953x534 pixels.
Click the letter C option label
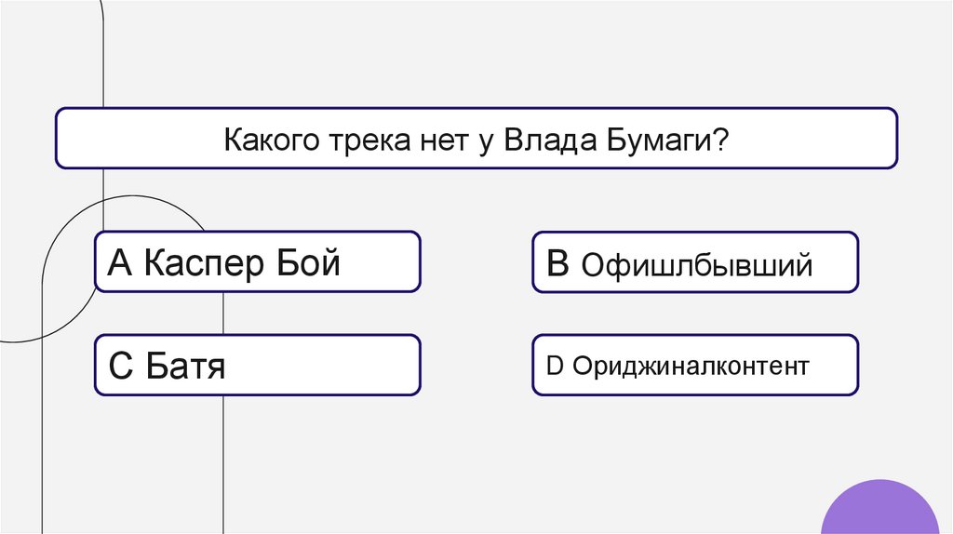(122, 367)
